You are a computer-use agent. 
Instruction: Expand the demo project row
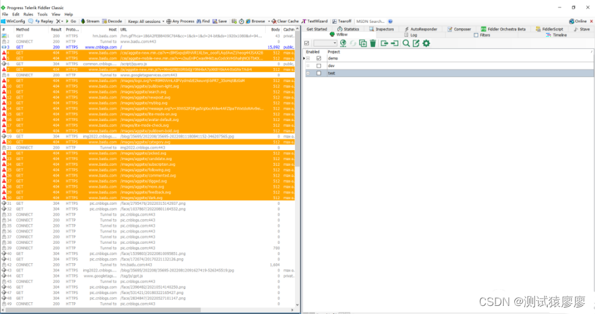(308, 58)
